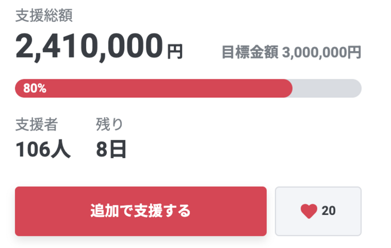This screenshot has height=248, width=391.
Task: Click the like count number 20
Action: pos(329,211)
